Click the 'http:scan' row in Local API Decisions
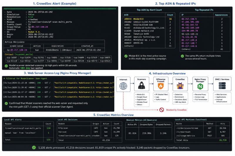This screenshot has width=235, height=156. point(89,128)
